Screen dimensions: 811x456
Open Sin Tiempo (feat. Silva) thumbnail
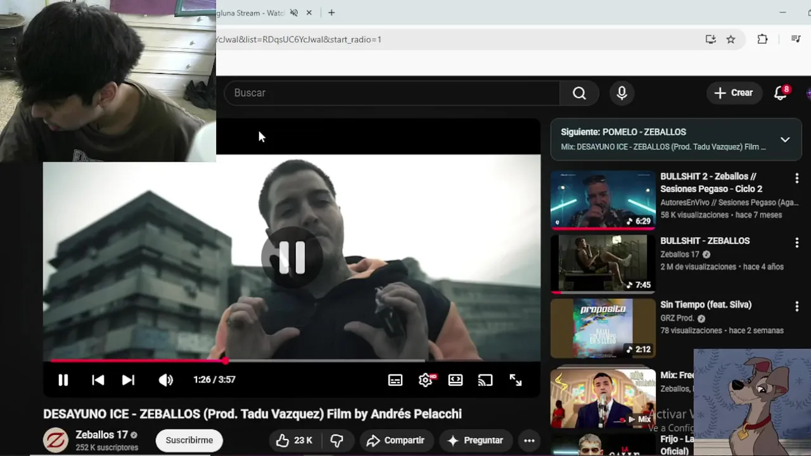click(x=603, y=329)
